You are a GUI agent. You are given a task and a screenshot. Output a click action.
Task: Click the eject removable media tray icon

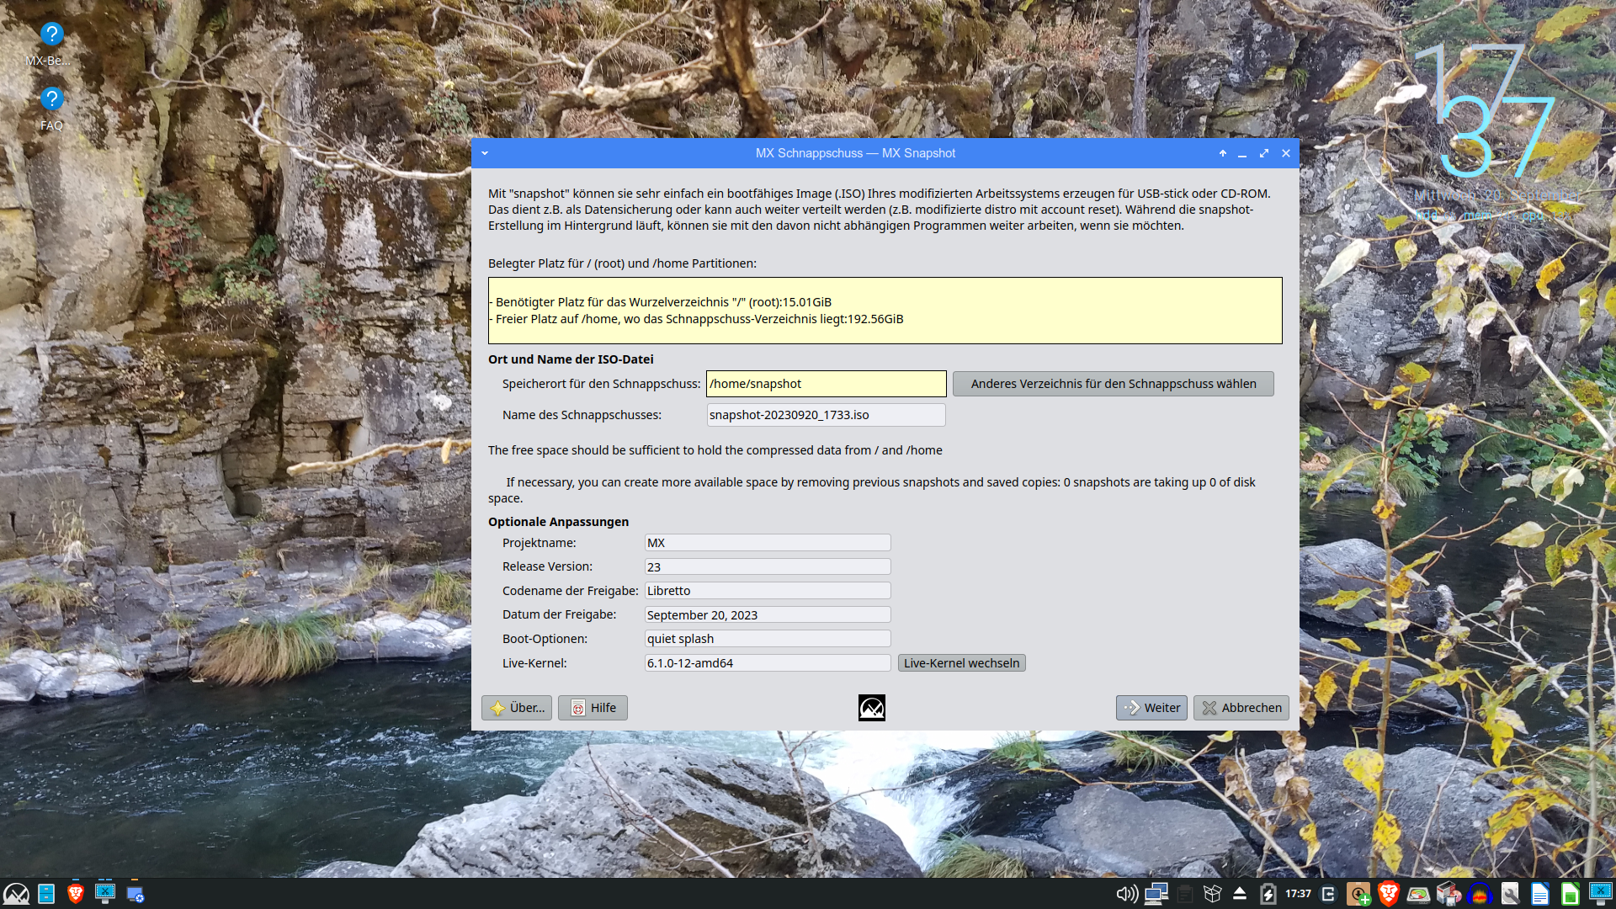(x=1240, y=894)
